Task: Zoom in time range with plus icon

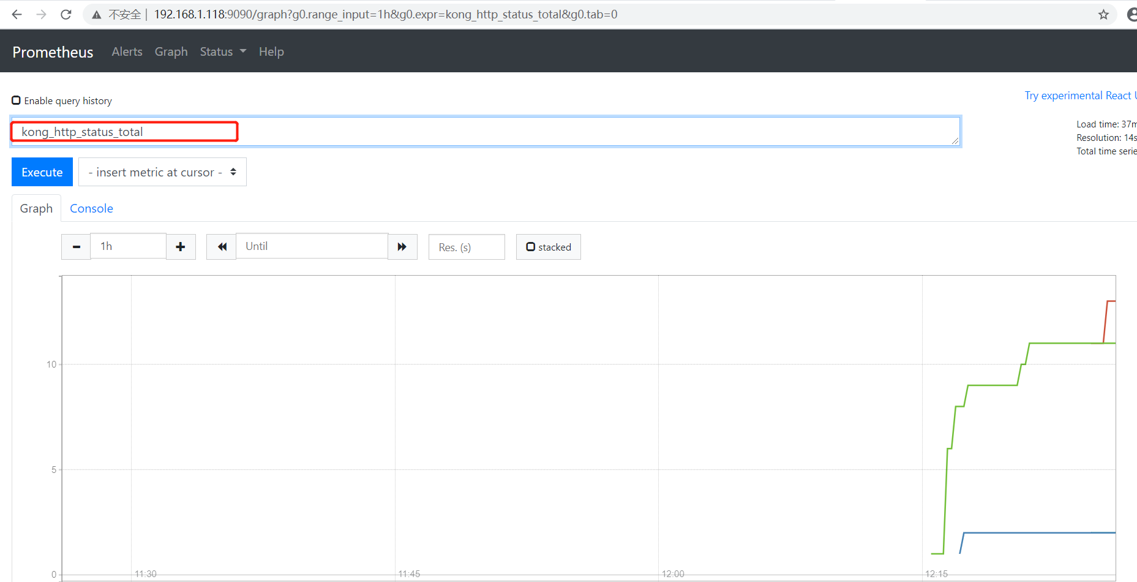Action: coord(181,246)
